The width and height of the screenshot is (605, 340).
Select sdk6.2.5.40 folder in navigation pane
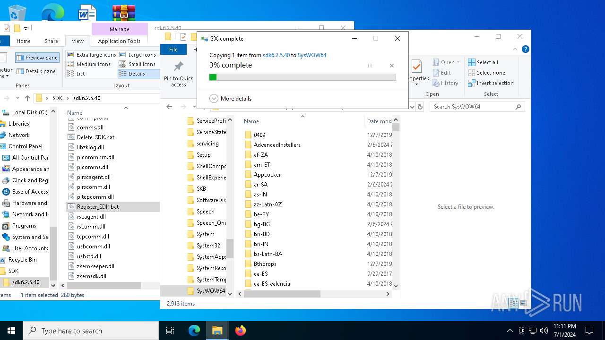coord(26,282)
